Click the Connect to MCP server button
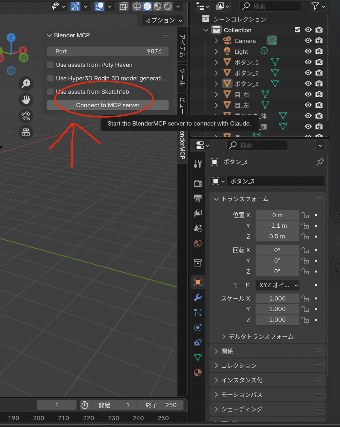 pyautogui.click(x=108, y=105)
